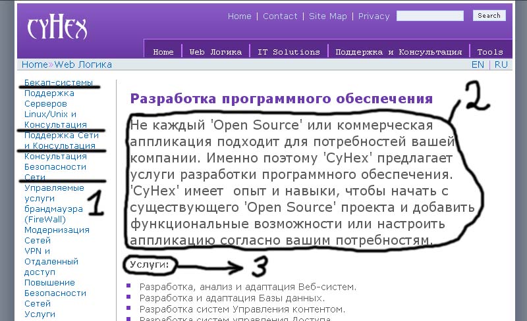The height and width of the screenshot is (321, 527).
Task: Select the Web Логика tab
Action: coord(215,52)
